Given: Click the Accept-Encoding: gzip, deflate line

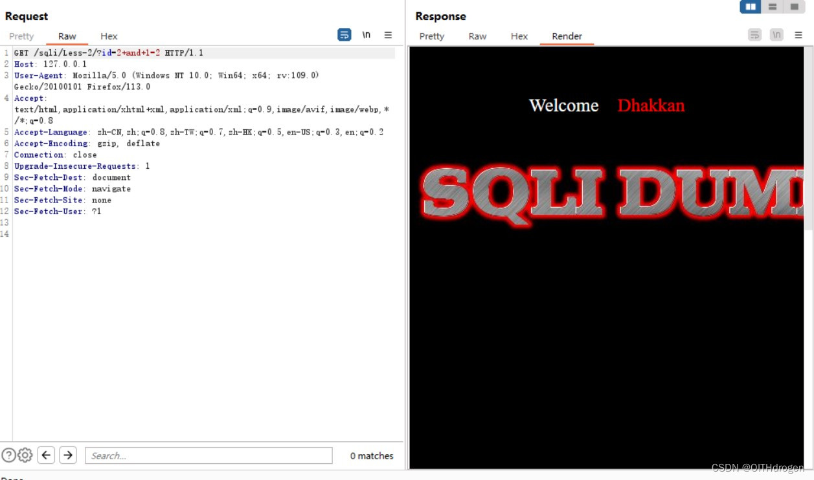Looking at the screenshot, I should [87, 144].
